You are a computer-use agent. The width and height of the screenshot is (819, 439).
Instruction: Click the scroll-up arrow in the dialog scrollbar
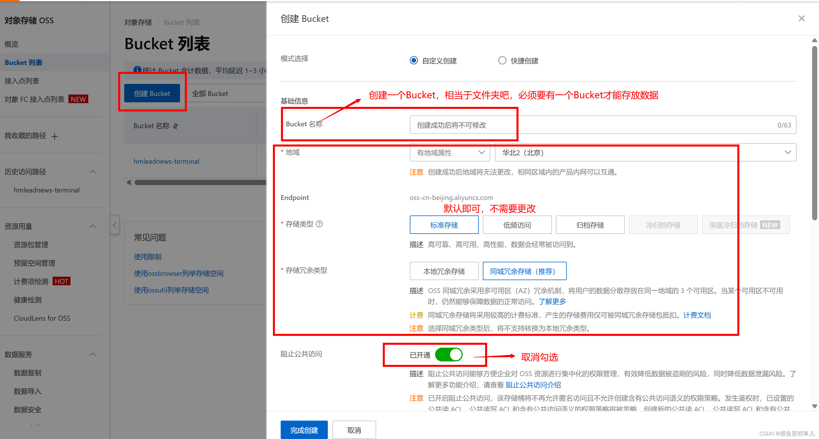point(814,40)
